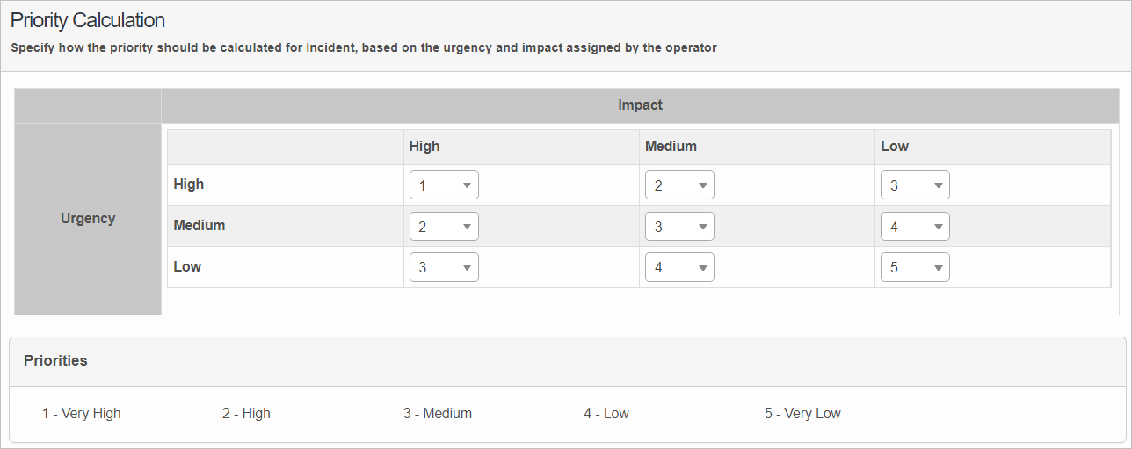The width and height of the screenshot is (1132, 449).
Task: Click the '1 - Very High' priority label
Action: tap(82, 414)
